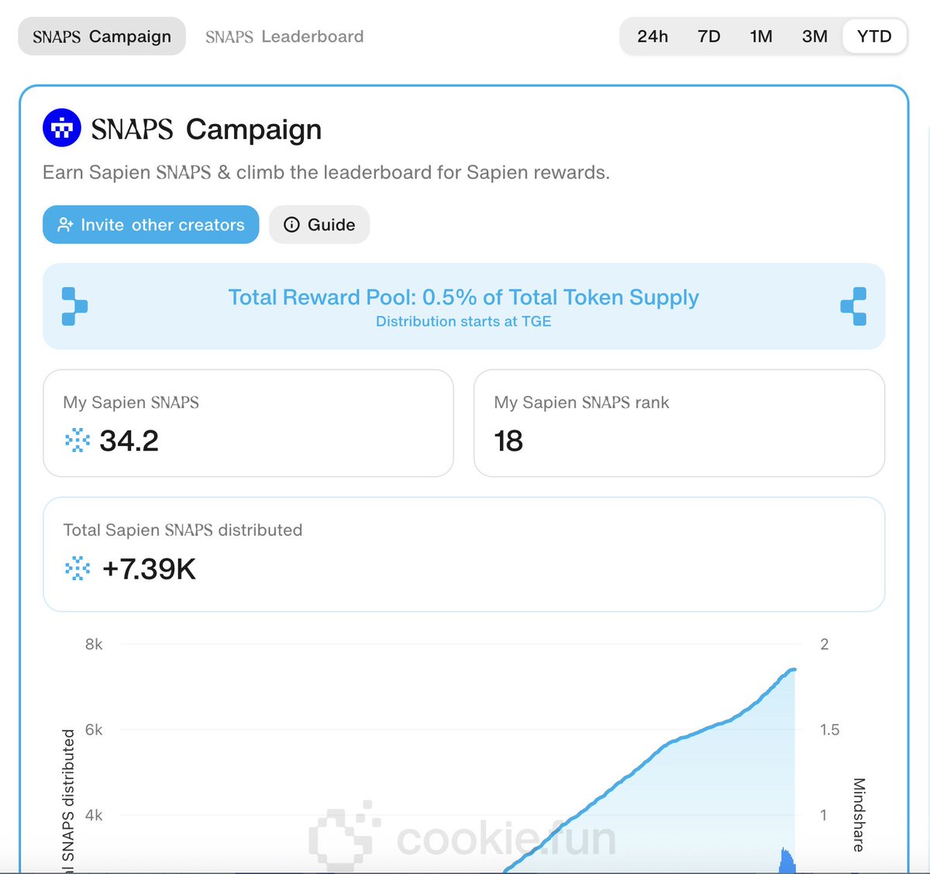Screen dimensions: 930x874
Task: Click the blue Sapien logo icon
Action: (x=62, y=128)
